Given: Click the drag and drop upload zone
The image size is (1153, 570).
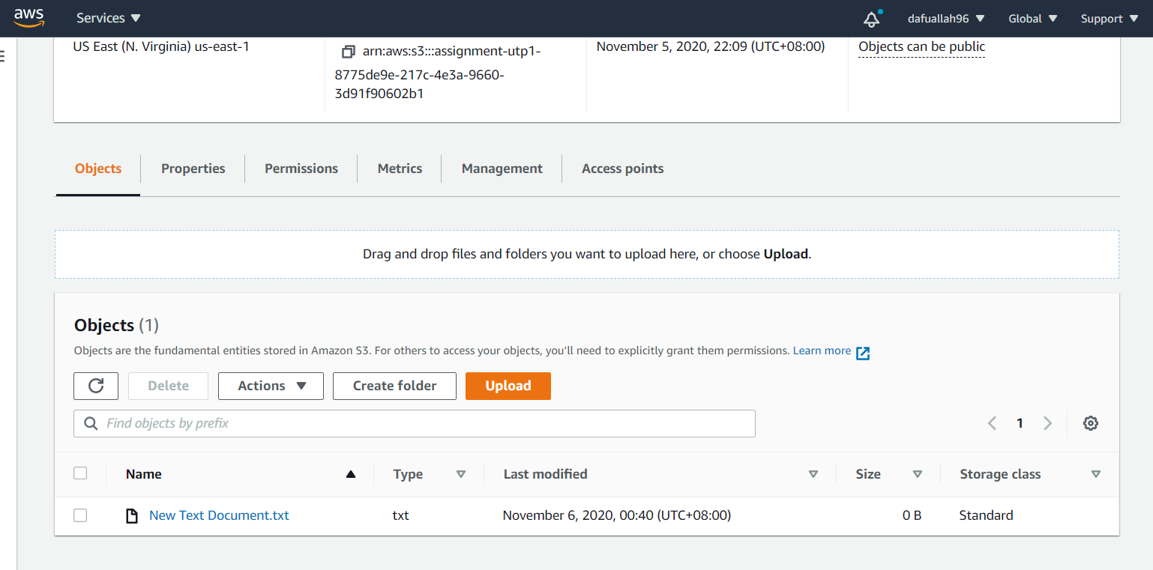Looking at the screenshot, I should coord(587,254).
